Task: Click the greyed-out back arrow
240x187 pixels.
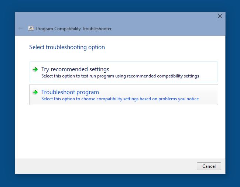Action: (x=21, y=29)
